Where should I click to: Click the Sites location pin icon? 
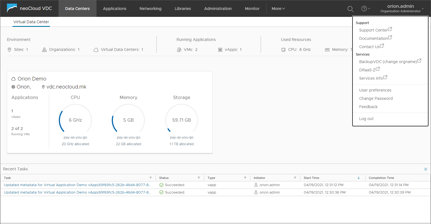[9, 50]
